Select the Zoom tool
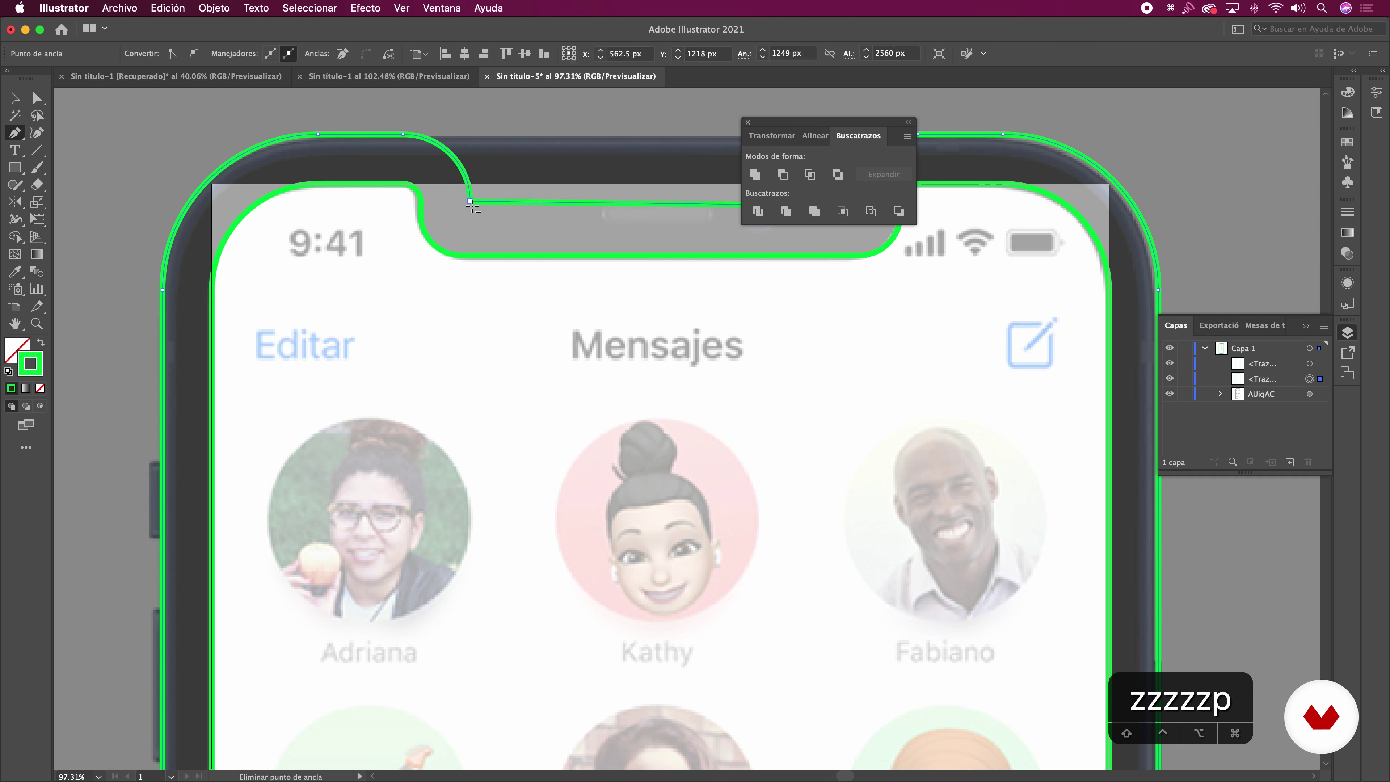 tap(37, 323)
